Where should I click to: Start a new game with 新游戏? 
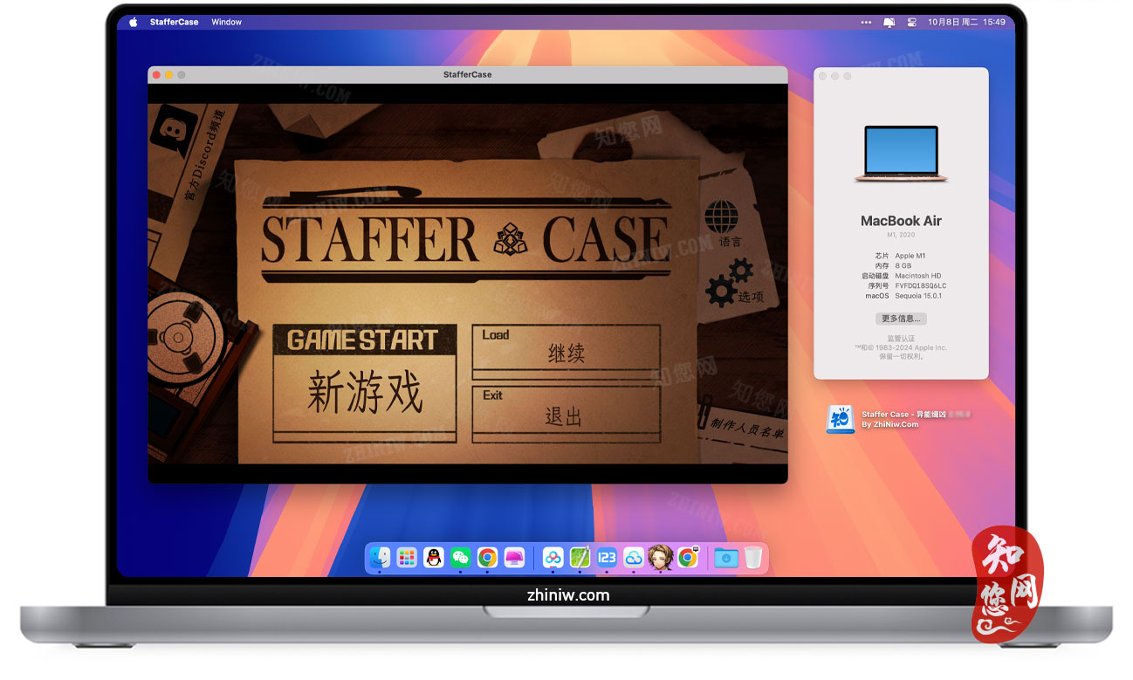pyautogui.click(x=365, y=383)
